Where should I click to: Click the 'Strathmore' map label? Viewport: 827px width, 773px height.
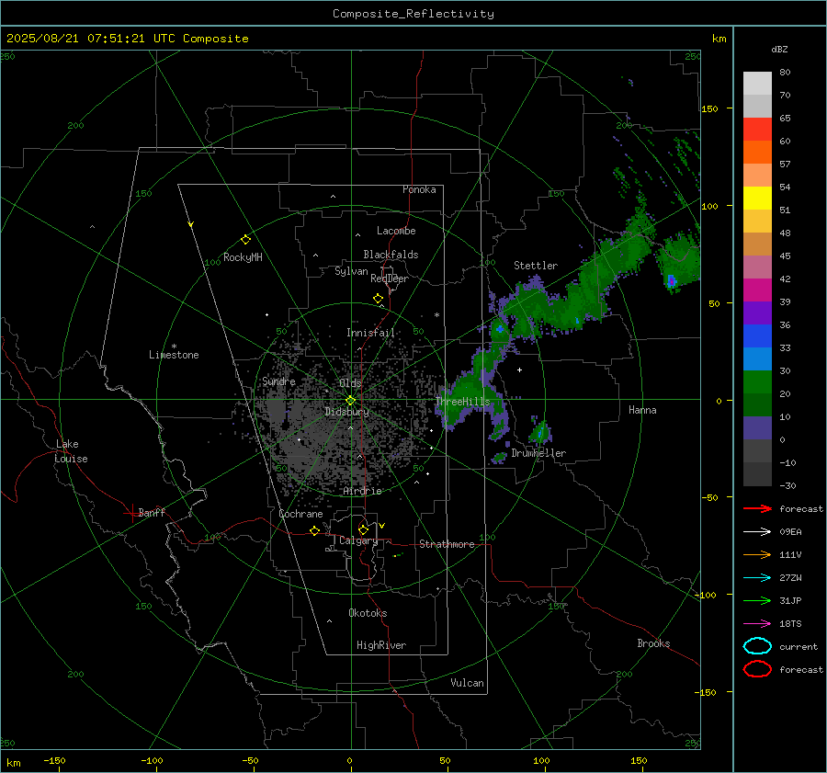coord(447,544)
